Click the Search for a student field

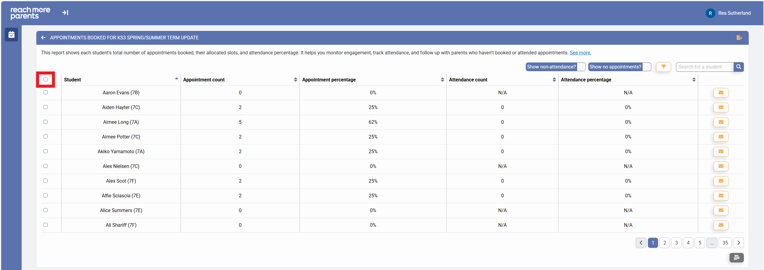704,67
